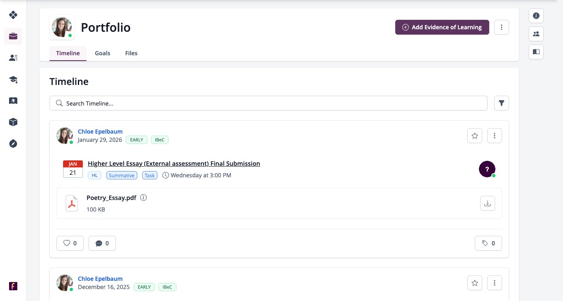Open the compass icon in left sidebar

[x=13, y=143]
